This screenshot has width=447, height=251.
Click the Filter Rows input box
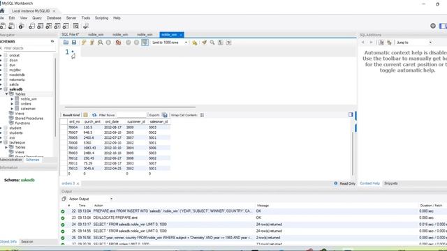[131, 115]
